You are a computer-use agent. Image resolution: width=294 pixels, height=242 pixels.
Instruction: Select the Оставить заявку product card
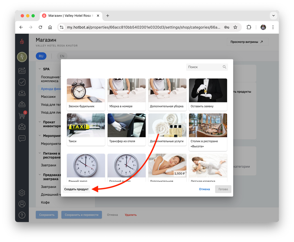[x=208, y=94]
